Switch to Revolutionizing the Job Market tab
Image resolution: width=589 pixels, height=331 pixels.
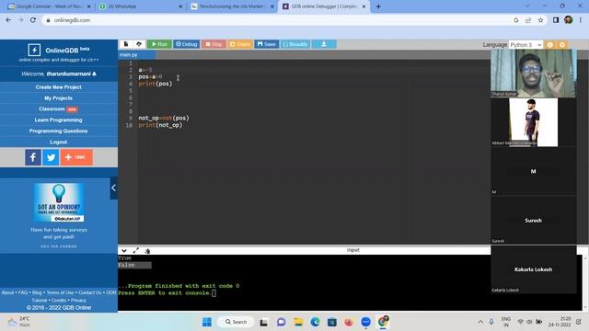pos(232,6)
